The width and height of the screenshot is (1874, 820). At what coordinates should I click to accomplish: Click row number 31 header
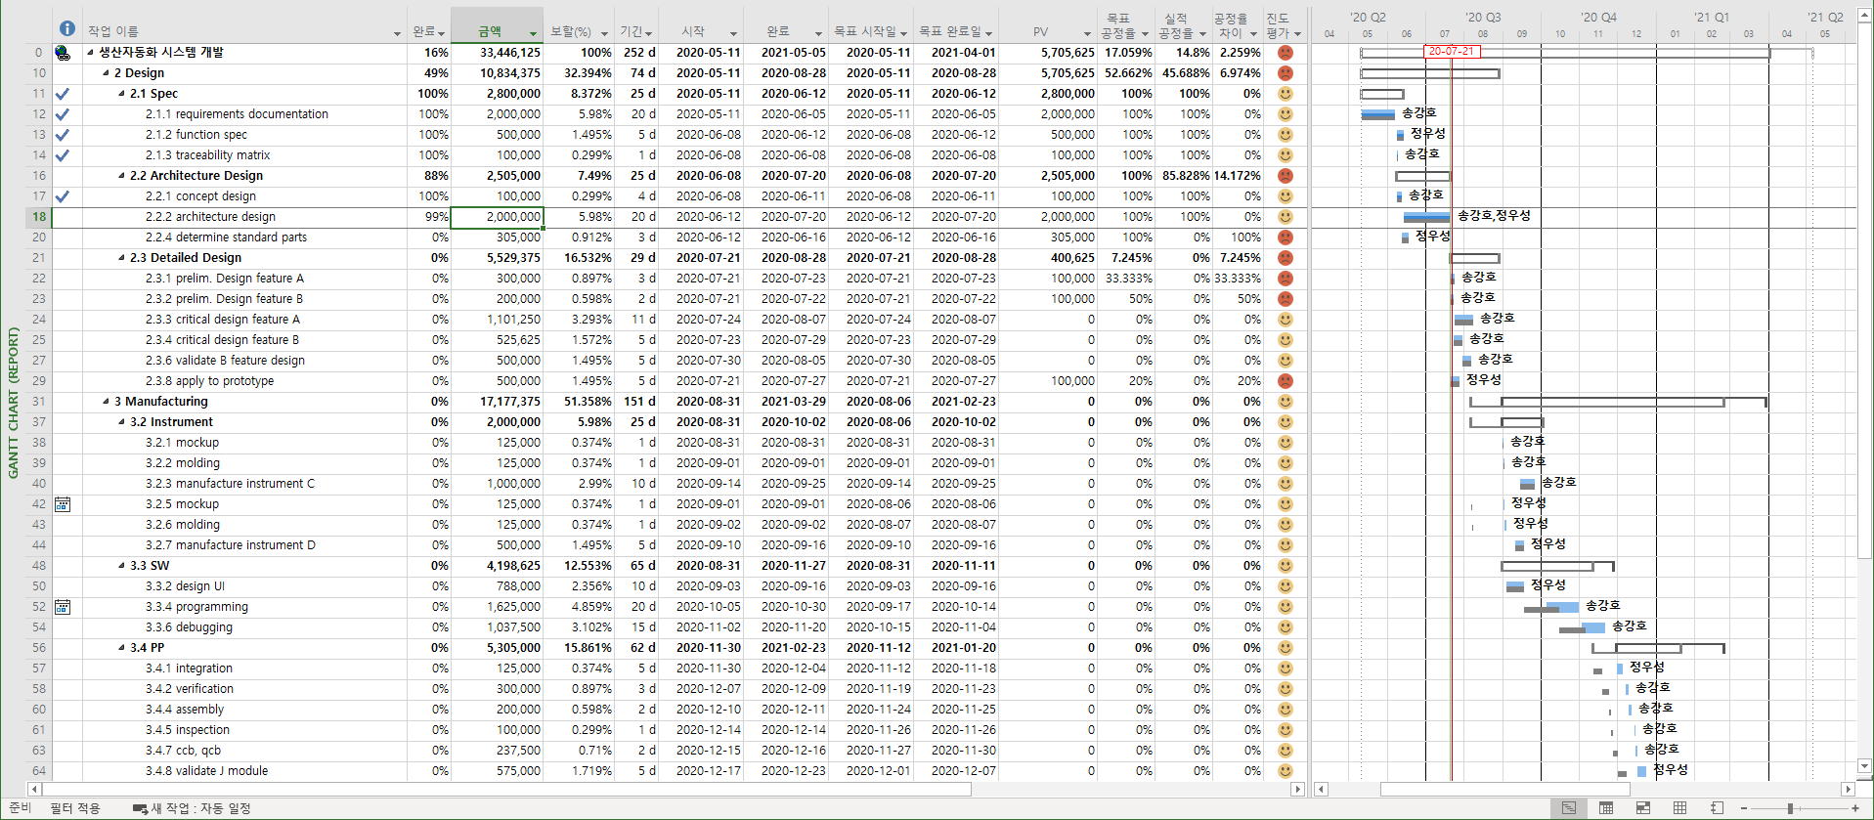pos(39,402)
